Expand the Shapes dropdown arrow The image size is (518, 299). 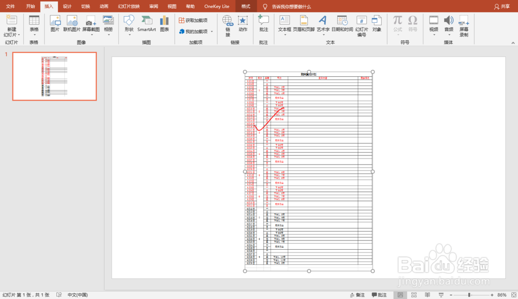pos(129,35)
